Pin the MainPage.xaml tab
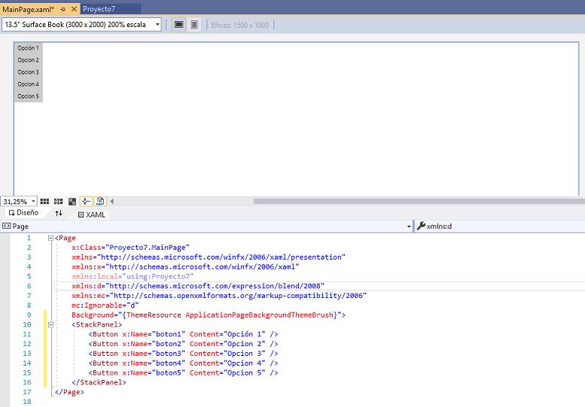The height and width of the screenshot is (407, 585). (62, 9)
